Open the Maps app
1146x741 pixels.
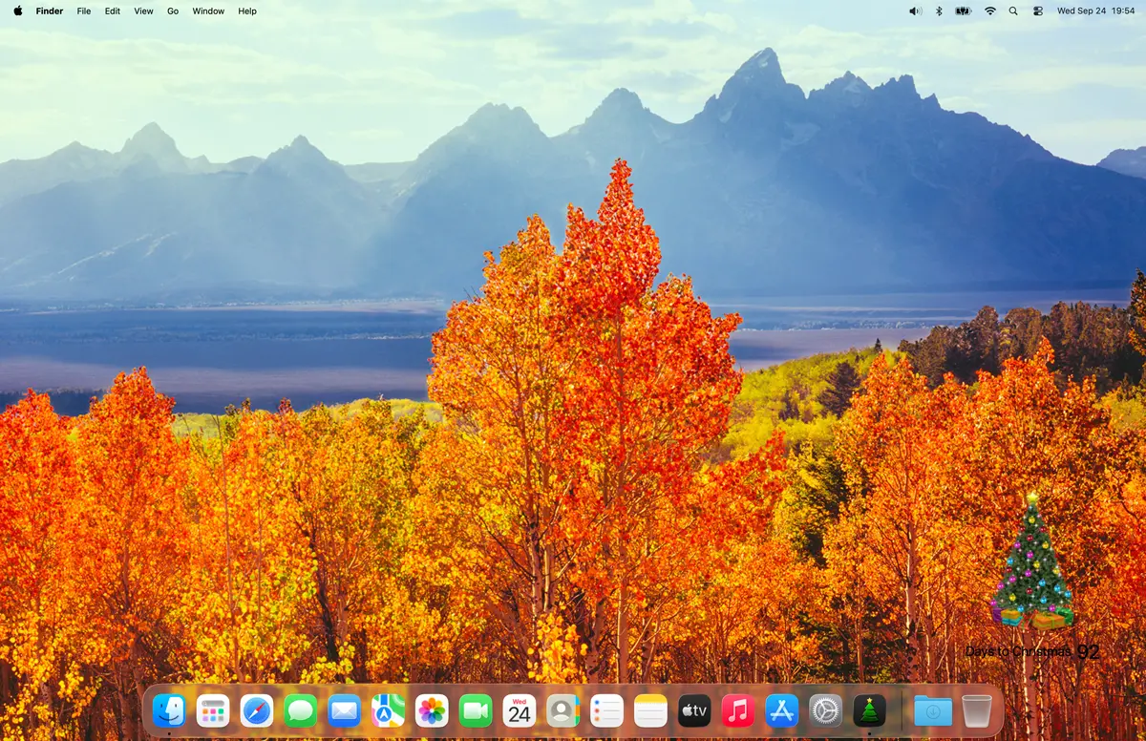pyautogui.click(x=388, y=710)
